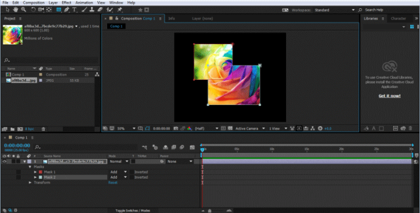Image resolution: width=420 pixels, height=213 pixels.
Task: Open the Effect menu
Action: click(66, 2)
